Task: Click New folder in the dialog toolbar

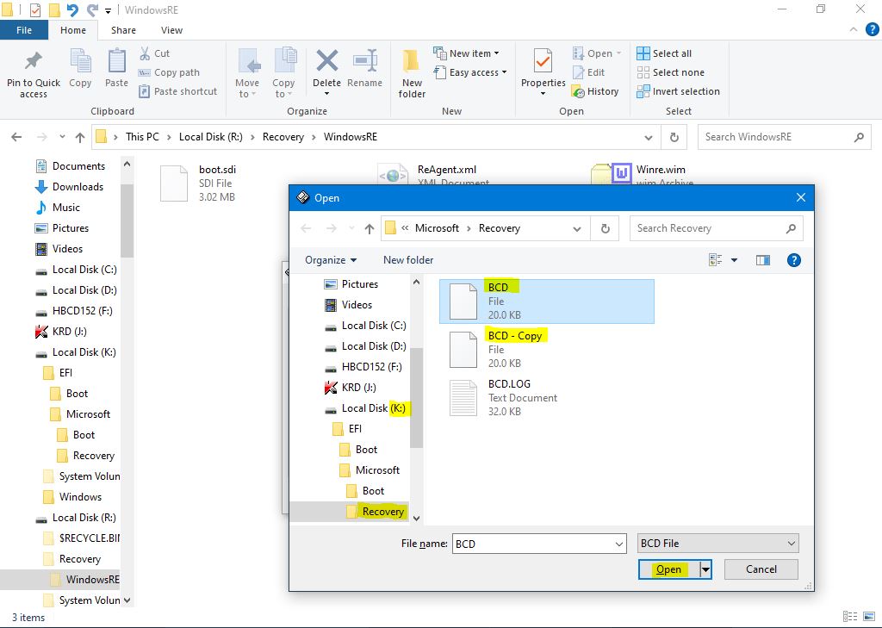Action: (408, 260)
